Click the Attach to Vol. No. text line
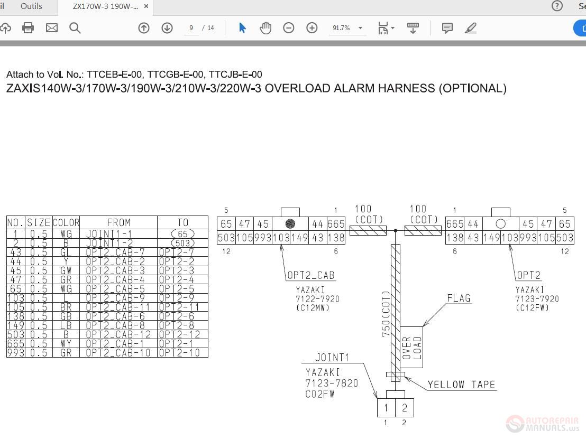The width and height of the screenshot is (586, 440). 134,74
